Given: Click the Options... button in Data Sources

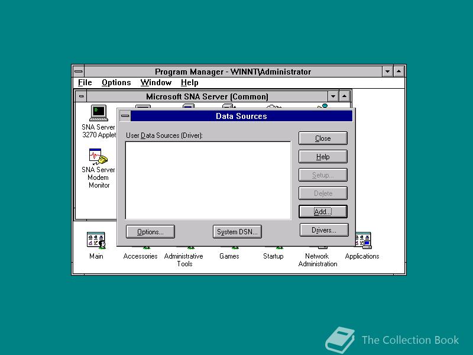Looking at the screenshot, I should click(150, 232).
